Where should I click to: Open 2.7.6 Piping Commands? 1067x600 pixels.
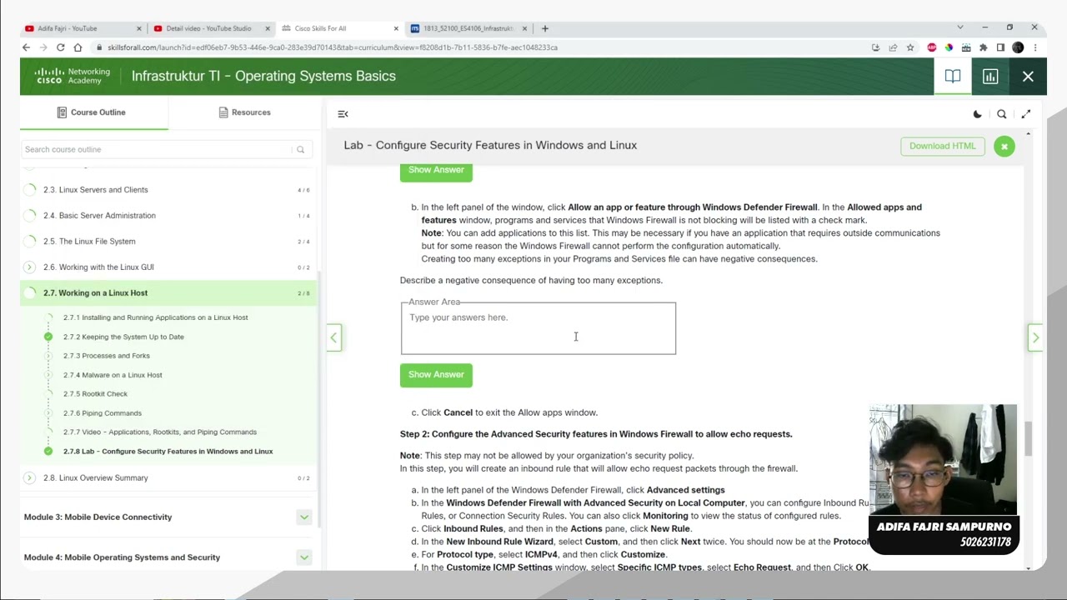[x=103, y=413]
